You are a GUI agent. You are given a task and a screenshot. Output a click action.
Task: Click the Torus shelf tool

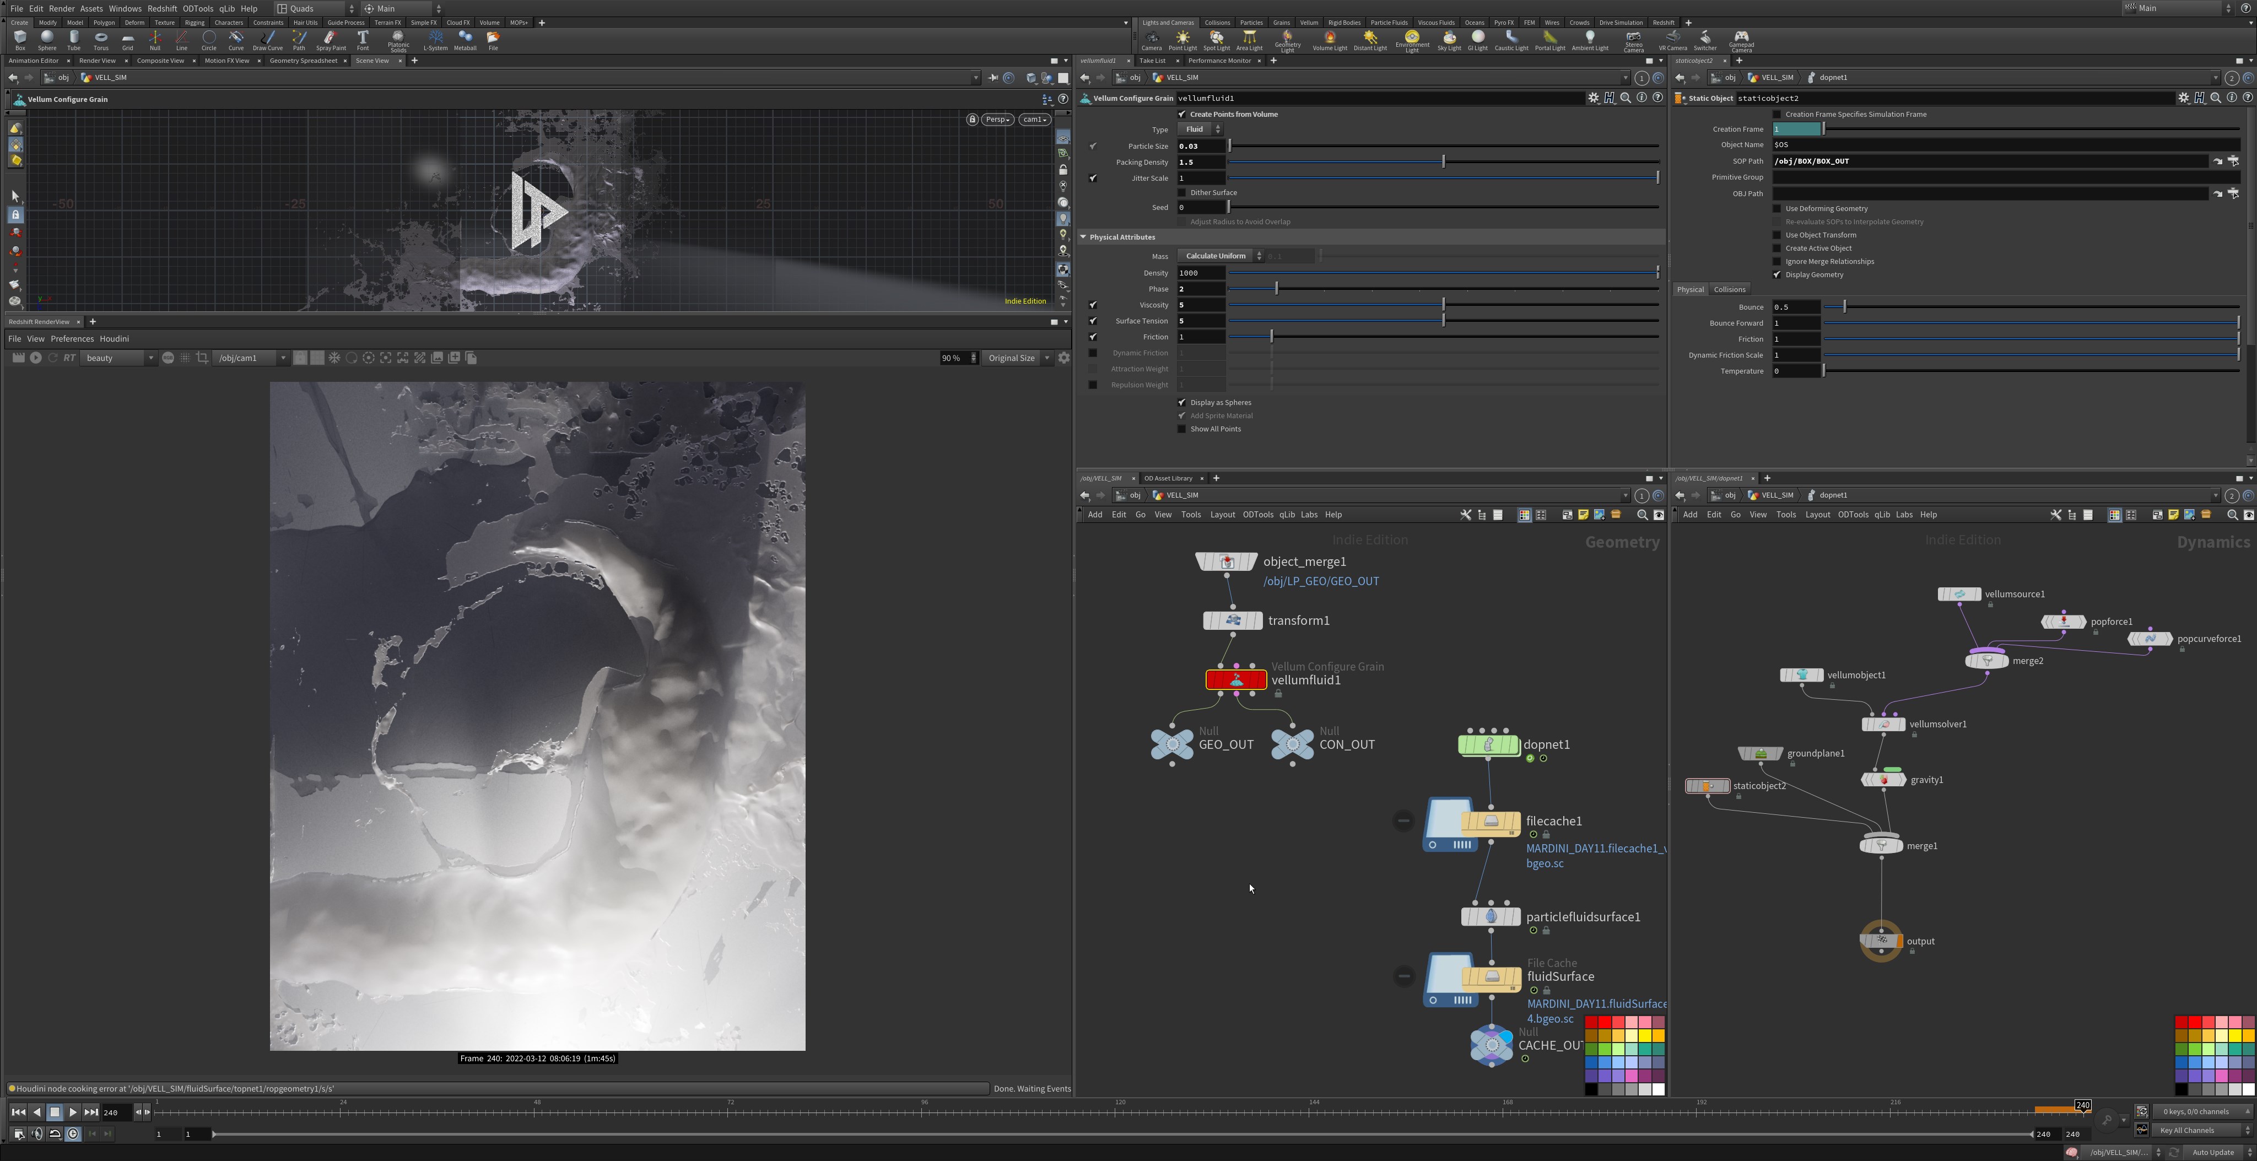coord(101,40)
